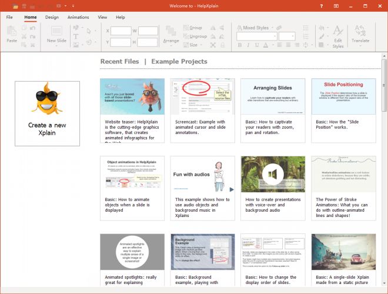
Task: Click the Cut scissors icon
Action: (x=24, y=36)
